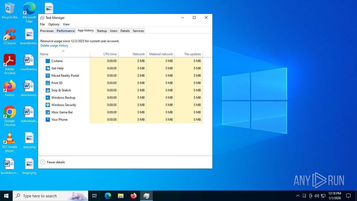Screen dimensions: 357x201
Task: Switch to the Processes tab
Action: (x=47, y=31)
